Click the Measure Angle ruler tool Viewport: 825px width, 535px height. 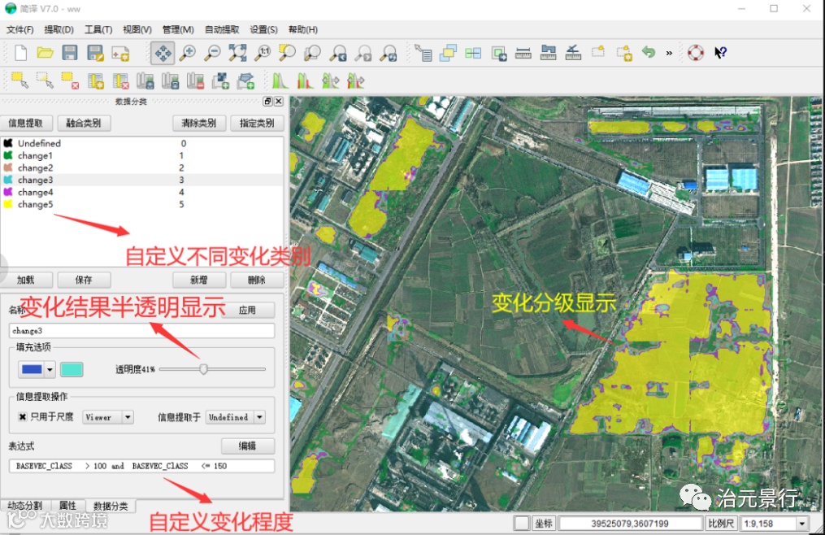pyautogui.click(x=573, y=53)
